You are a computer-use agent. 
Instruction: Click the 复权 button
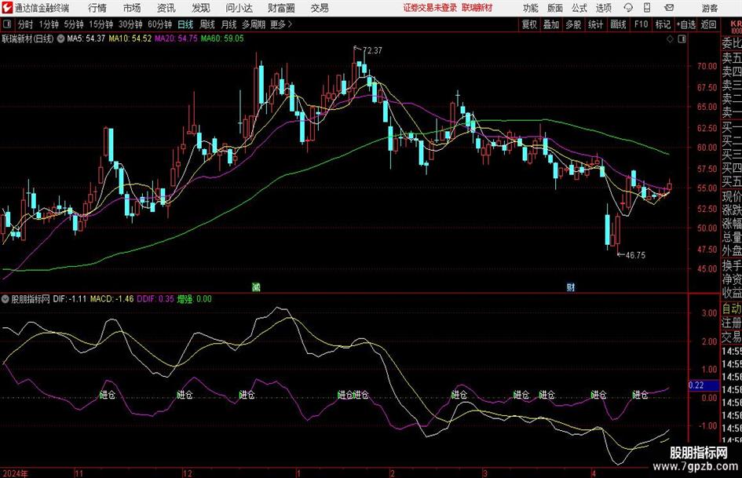(x=529, y=24)
